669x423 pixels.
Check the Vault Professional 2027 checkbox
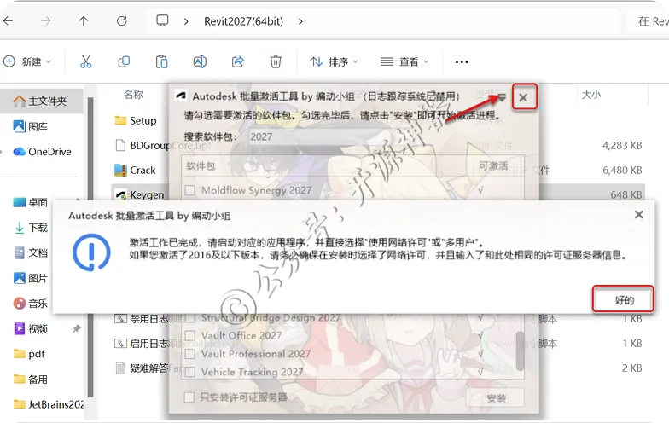point(189,354)
